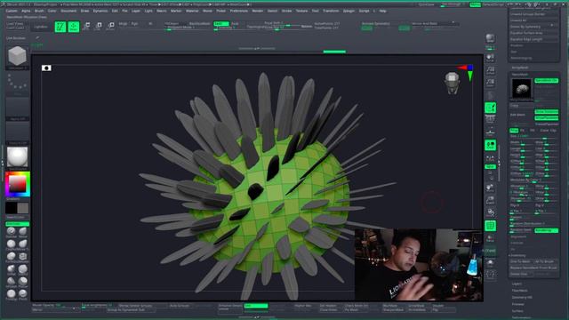The width and height of the screenshot is (569, 320).
Task: Toggle Live Boolean
Action: point(16,38)
